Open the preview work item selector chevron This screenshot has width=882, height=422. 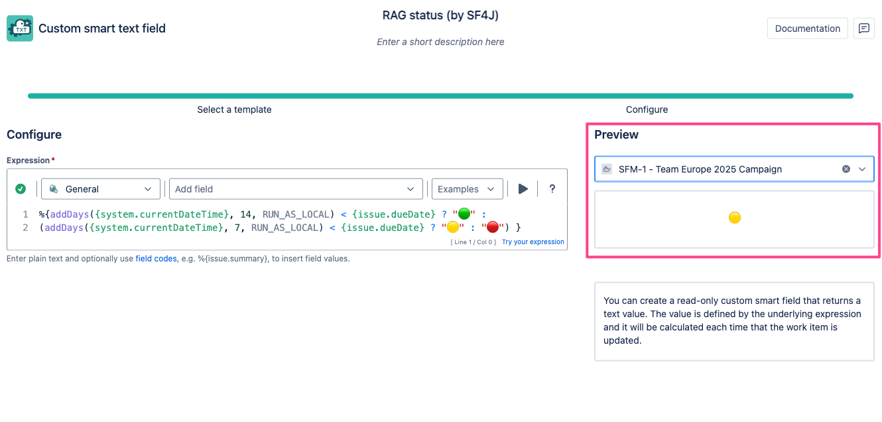pos(862,169)
